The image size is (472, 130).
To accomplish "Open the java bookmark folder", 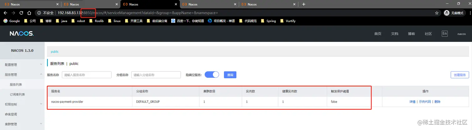I will coord(61,21).
